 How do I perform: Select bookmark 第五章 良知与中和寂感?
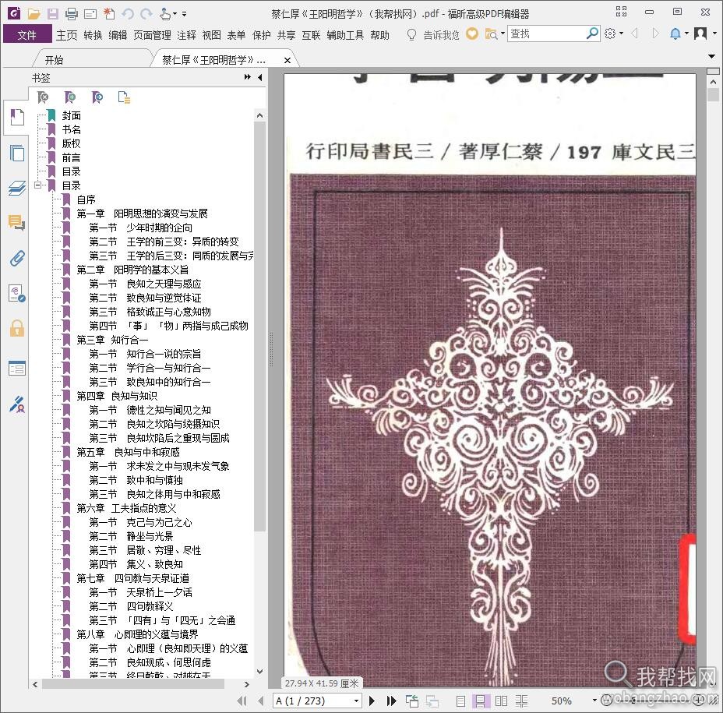(x=128, y=452)
